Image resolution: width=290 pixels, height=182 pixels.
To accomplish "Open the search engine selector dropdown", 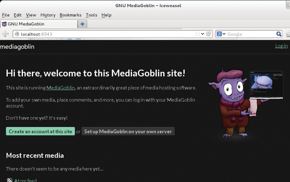I will [221, 34].
